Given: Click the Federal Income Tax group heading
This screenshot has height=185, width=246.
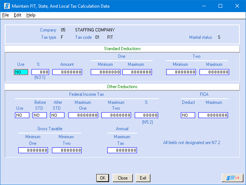Looking at the screenshot, I should pyautogui.click(x=86, y=94).
